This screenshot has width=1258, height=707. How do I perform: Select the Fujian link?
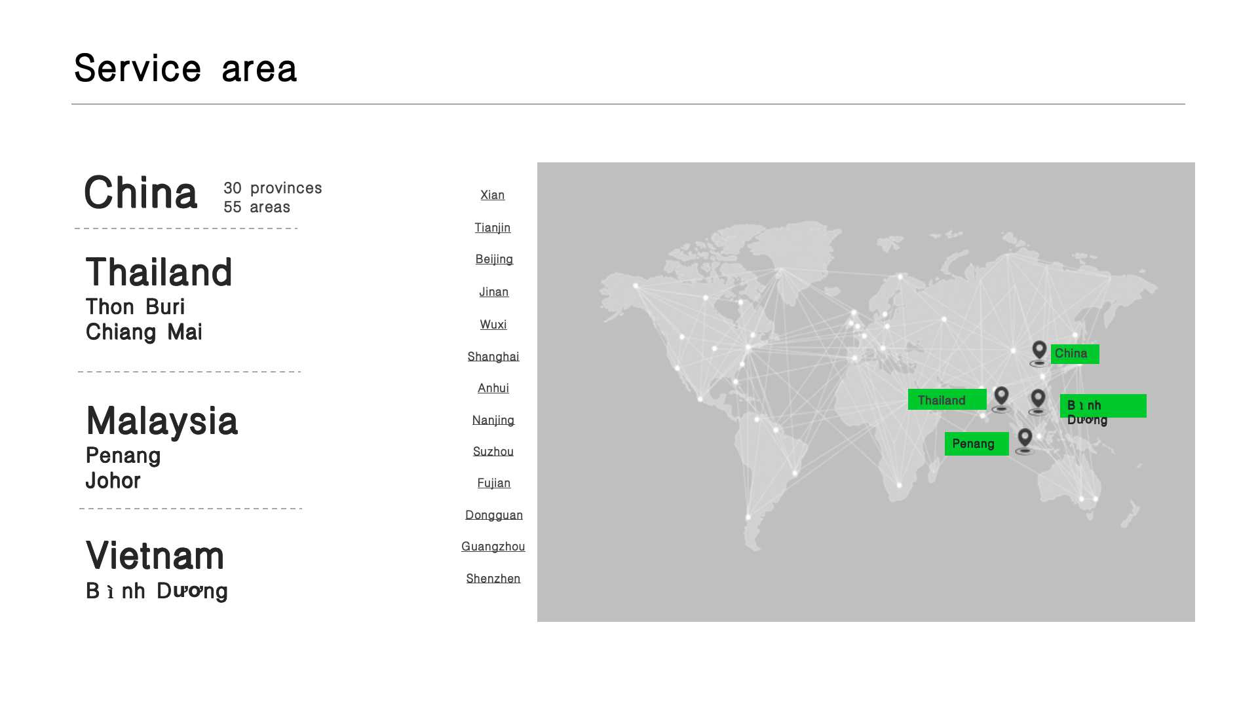pyautogui.click(x=494, y=483)
